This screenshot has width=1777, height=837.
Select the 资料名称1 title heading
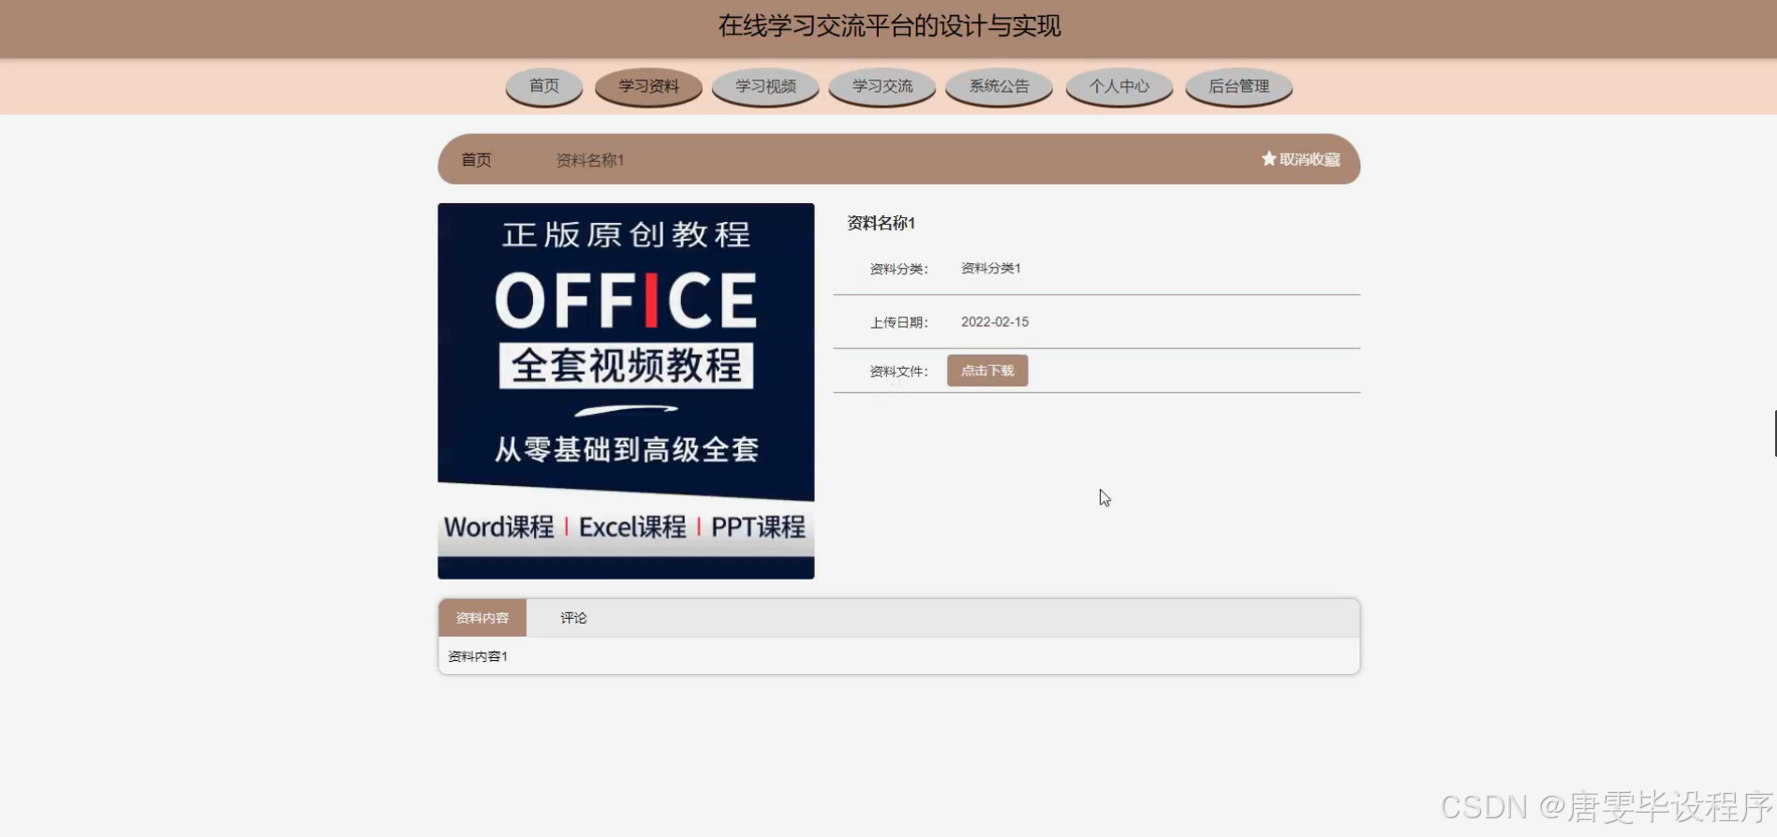[881, 223]
